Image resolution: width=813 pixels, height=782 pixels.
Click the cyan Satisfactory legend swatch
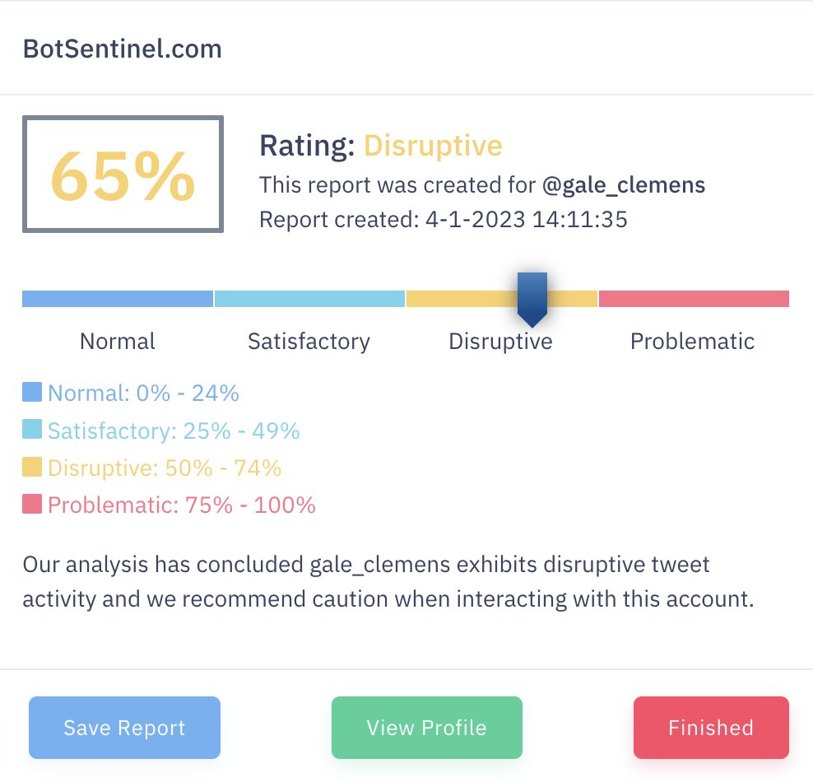point(32,430)
